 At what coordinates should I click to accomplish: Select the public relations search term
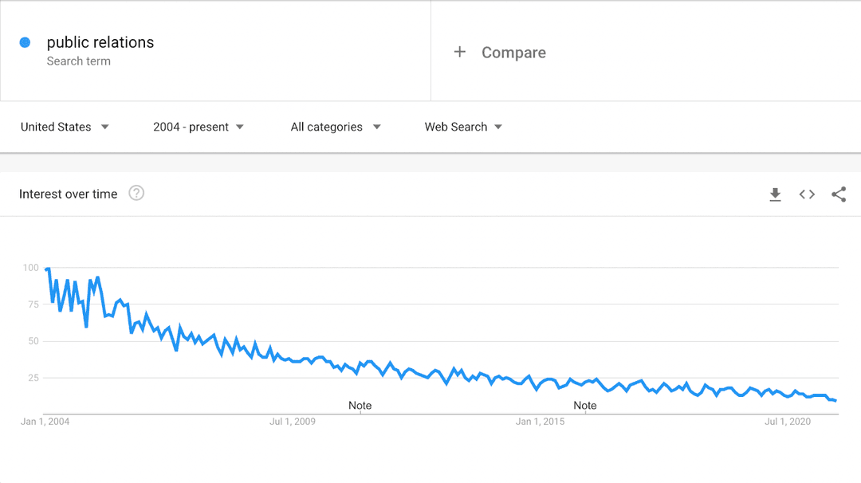pyautogui.click(x=100, y=42)
